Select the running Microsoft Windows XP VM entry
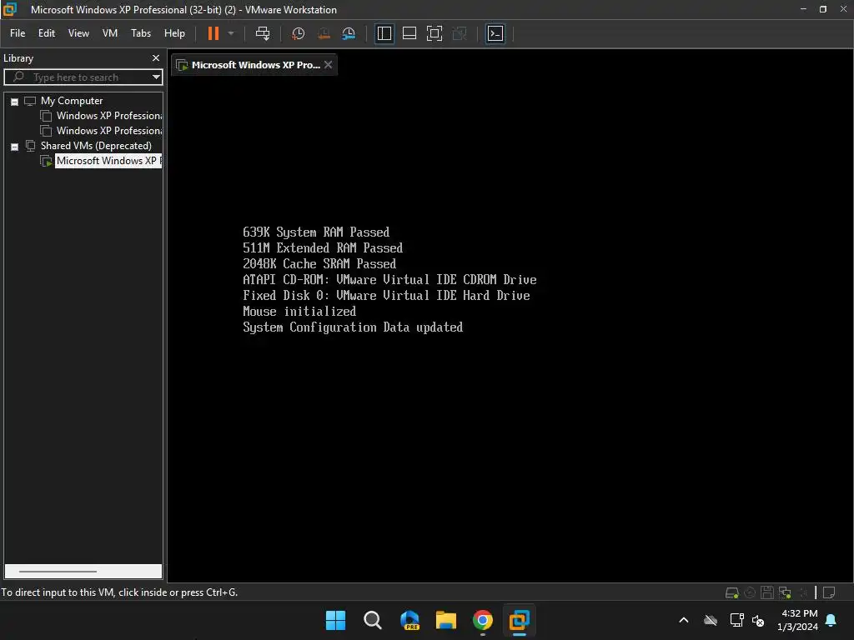 tap(108, 161)
